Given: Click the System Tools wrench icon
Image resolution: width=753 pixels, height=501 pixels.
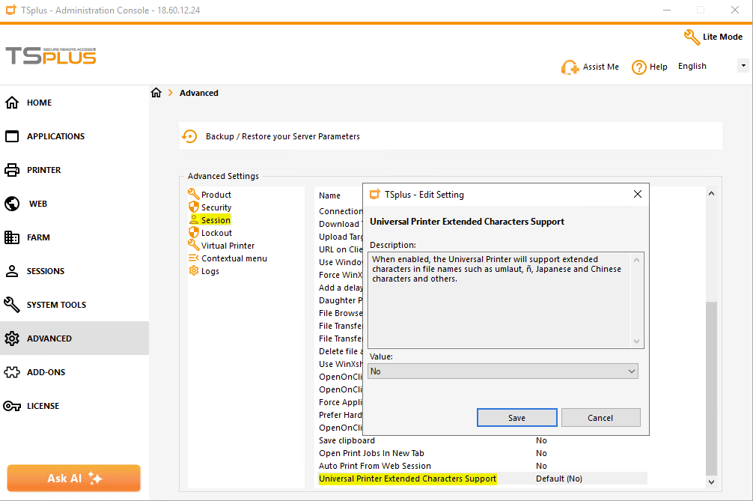Looking at the screenshot, I should 12,305.
